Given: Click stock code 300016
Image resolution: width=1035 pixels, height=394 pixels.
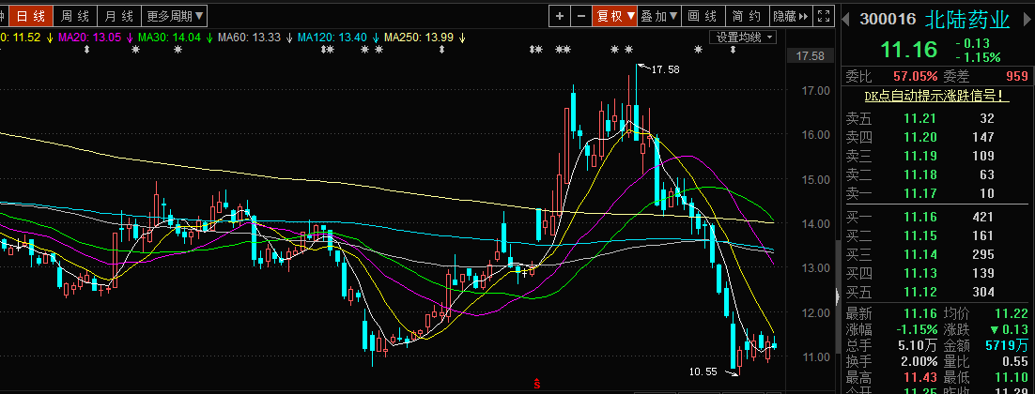Looking at the screenshot, I should point(888,20).
